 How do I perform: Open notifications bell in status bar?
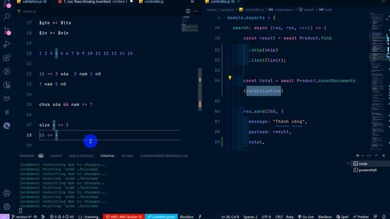tap(384, 217)
